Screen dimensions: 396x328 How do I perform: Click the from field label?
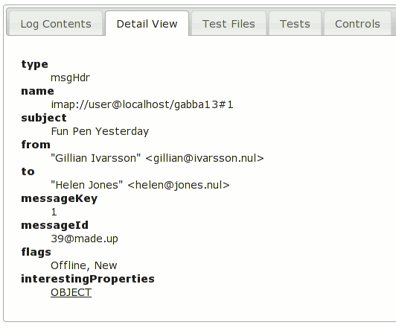click(36, 145)
